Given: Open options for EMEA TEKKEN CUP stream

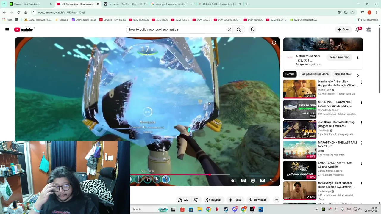Looking at the screenshot, I should click(361, 163).
